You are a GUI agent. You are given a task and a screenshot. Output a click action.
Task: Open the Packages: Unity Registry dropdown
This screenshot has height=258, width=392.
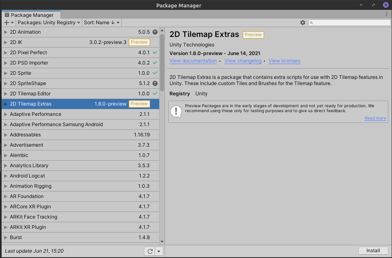[x=49, y=23]
